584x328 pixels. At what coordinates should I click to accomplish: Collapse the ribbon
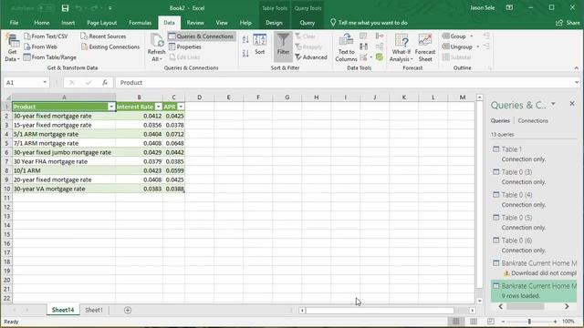(x=576, y=68)
